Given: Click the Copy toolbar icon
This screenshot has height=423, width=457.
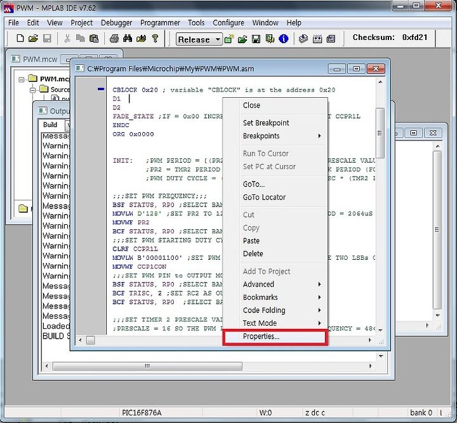Looking at the screenshot, I should (80, 38).
